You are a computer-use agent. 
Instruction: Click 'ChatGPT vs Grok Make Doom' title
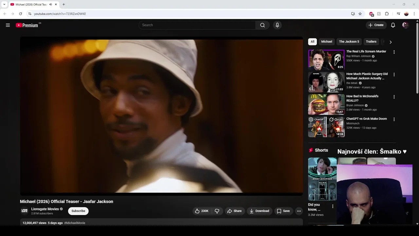coord(367,119)
